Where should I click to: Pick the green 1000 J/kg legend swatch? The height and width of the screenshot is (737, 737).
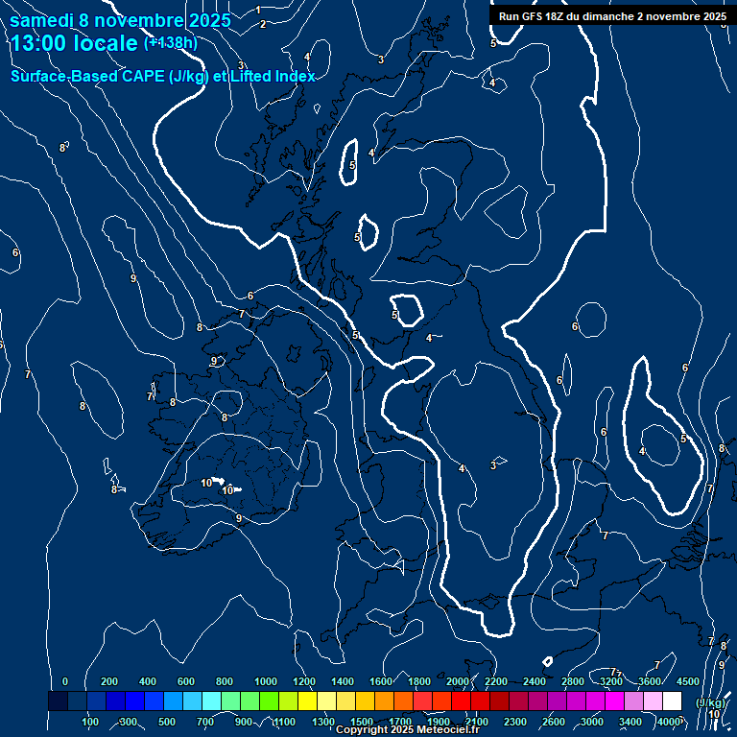click(x=269, y=701)
